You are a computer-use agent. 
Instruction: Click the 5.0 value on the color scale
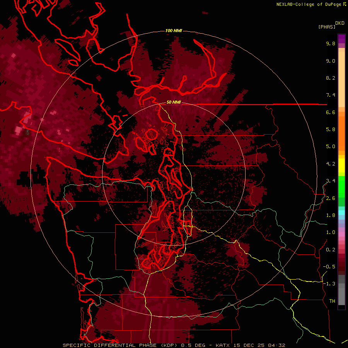[x=331, y=147]
